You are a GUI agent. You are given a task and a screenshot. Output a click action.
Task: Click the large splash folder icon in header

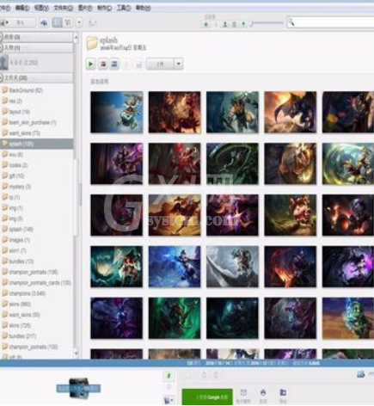(x=92, y=43)
